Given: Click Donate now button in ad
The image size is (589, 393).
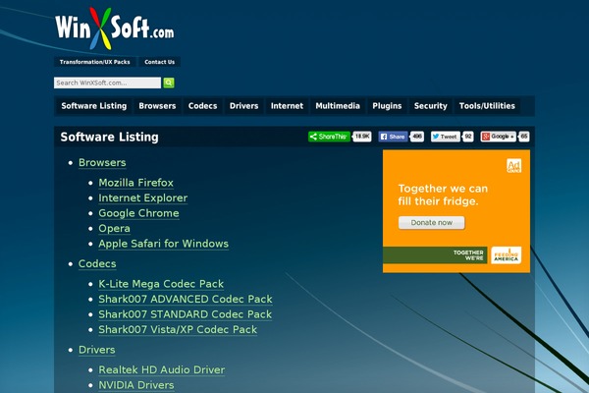Looking at the screenshot, I should pyautogui.click(x=432, y=223).
